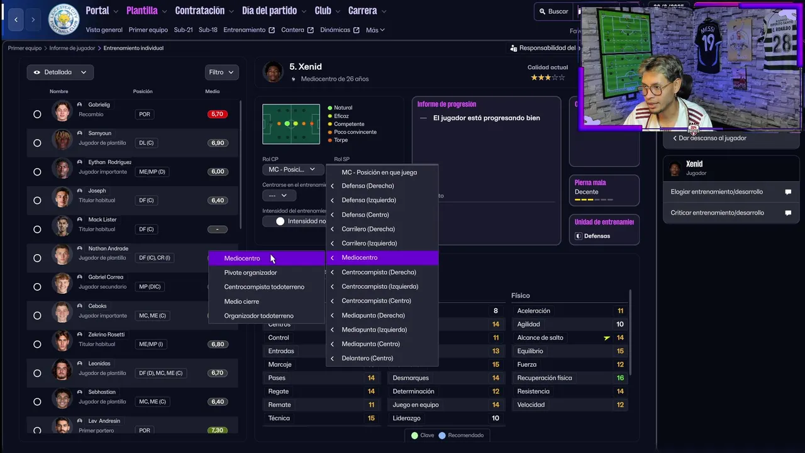Toggle the Intensidad del entrenamiento switch
The width and height of the screenshot is (805, 453).
(x=280, y=221)
